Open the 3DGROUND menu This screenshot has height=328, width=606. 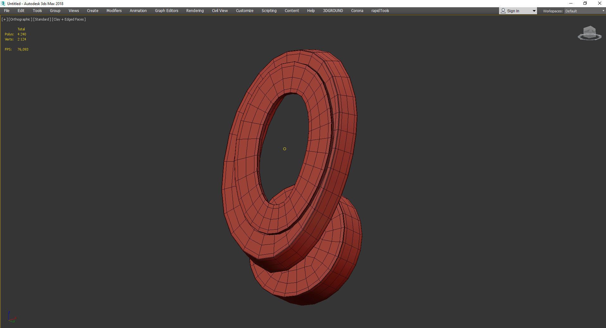(x=333, y=11)
